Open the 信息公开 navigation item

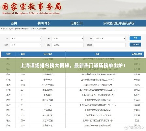coord(77,23)
